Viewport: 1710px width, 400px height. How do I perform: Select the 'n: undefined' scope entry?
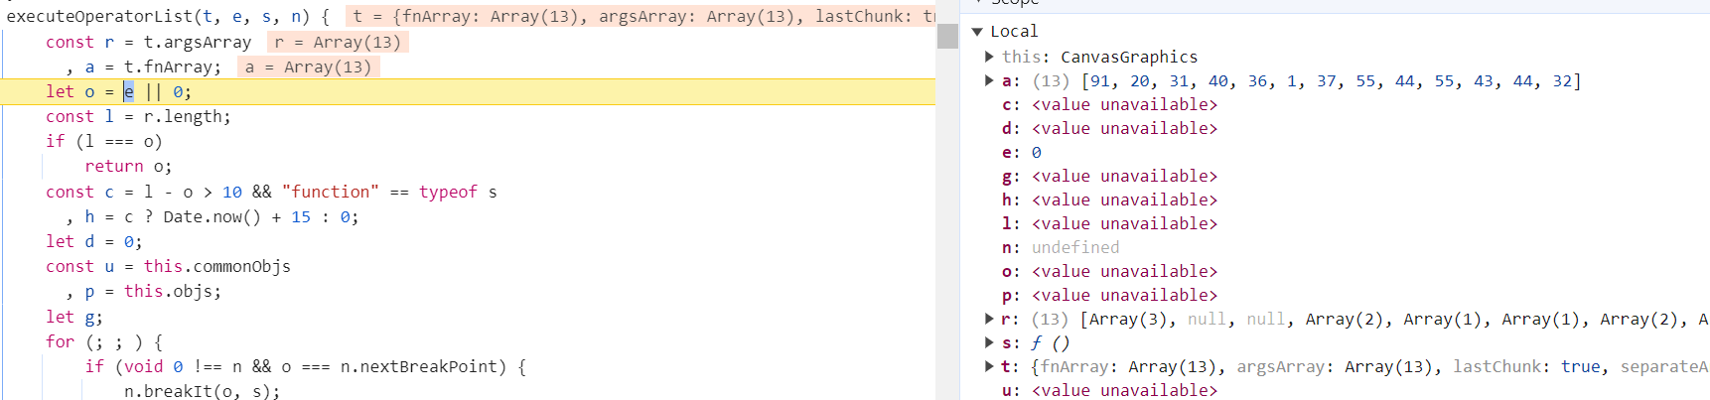coord(1061,247)
